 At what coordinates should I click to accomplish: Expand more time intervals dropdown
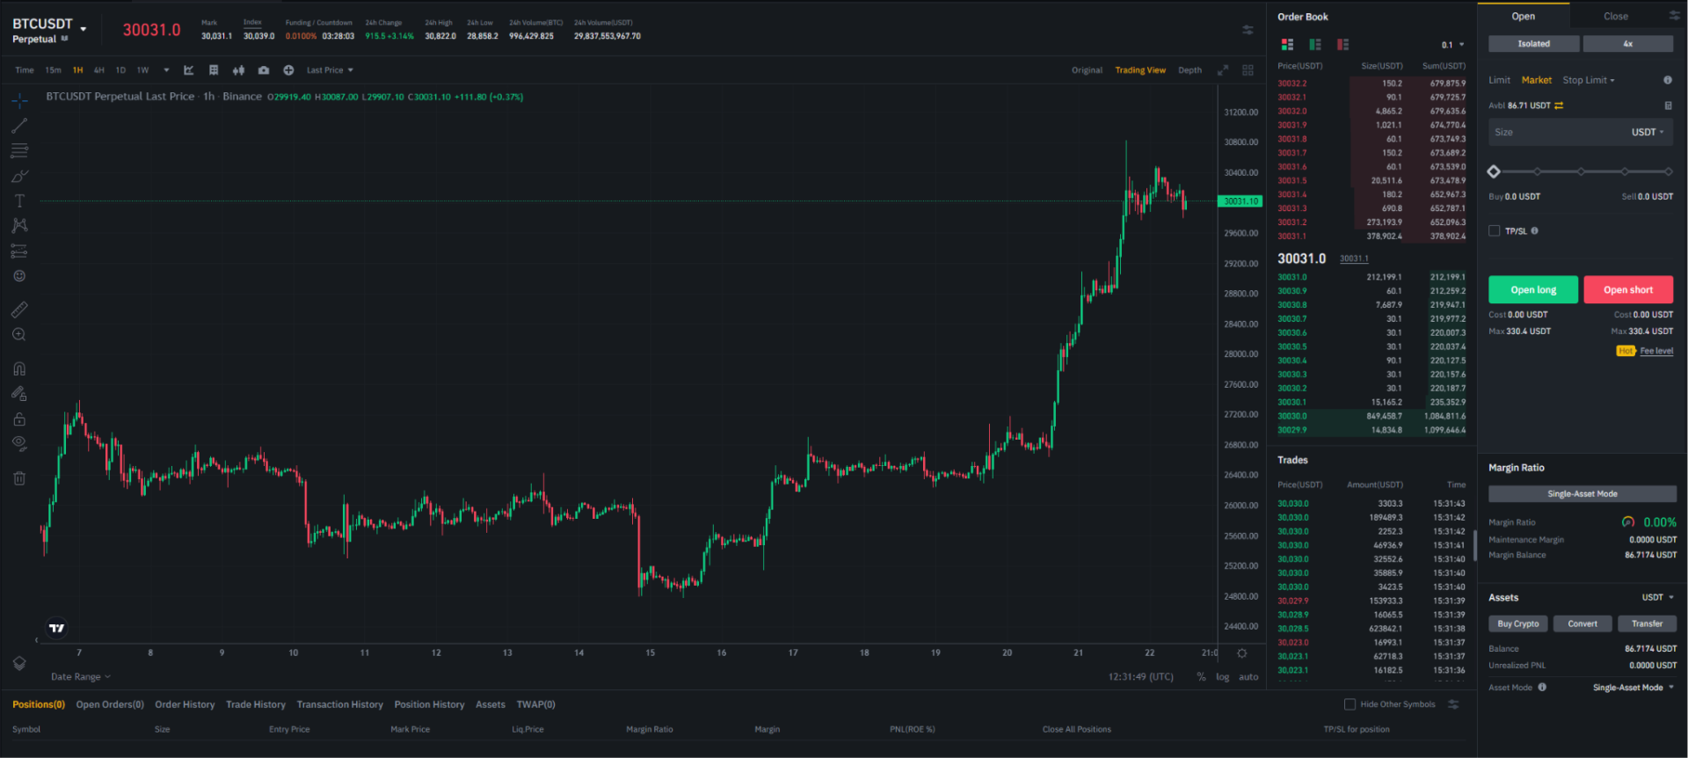pos(166,70)
